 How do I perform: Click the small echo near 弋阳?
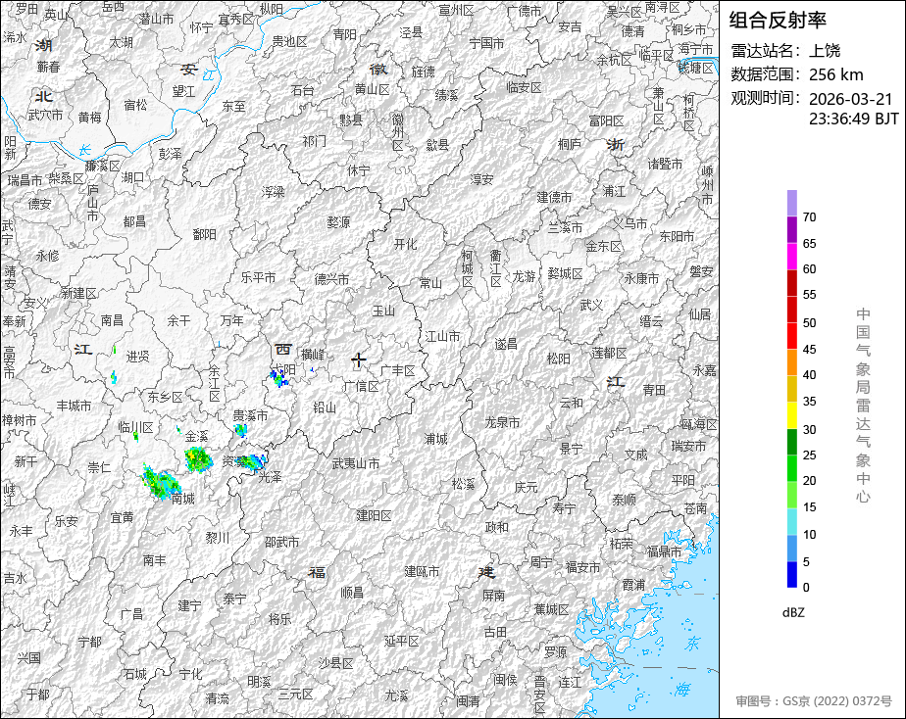pos(279,378)
